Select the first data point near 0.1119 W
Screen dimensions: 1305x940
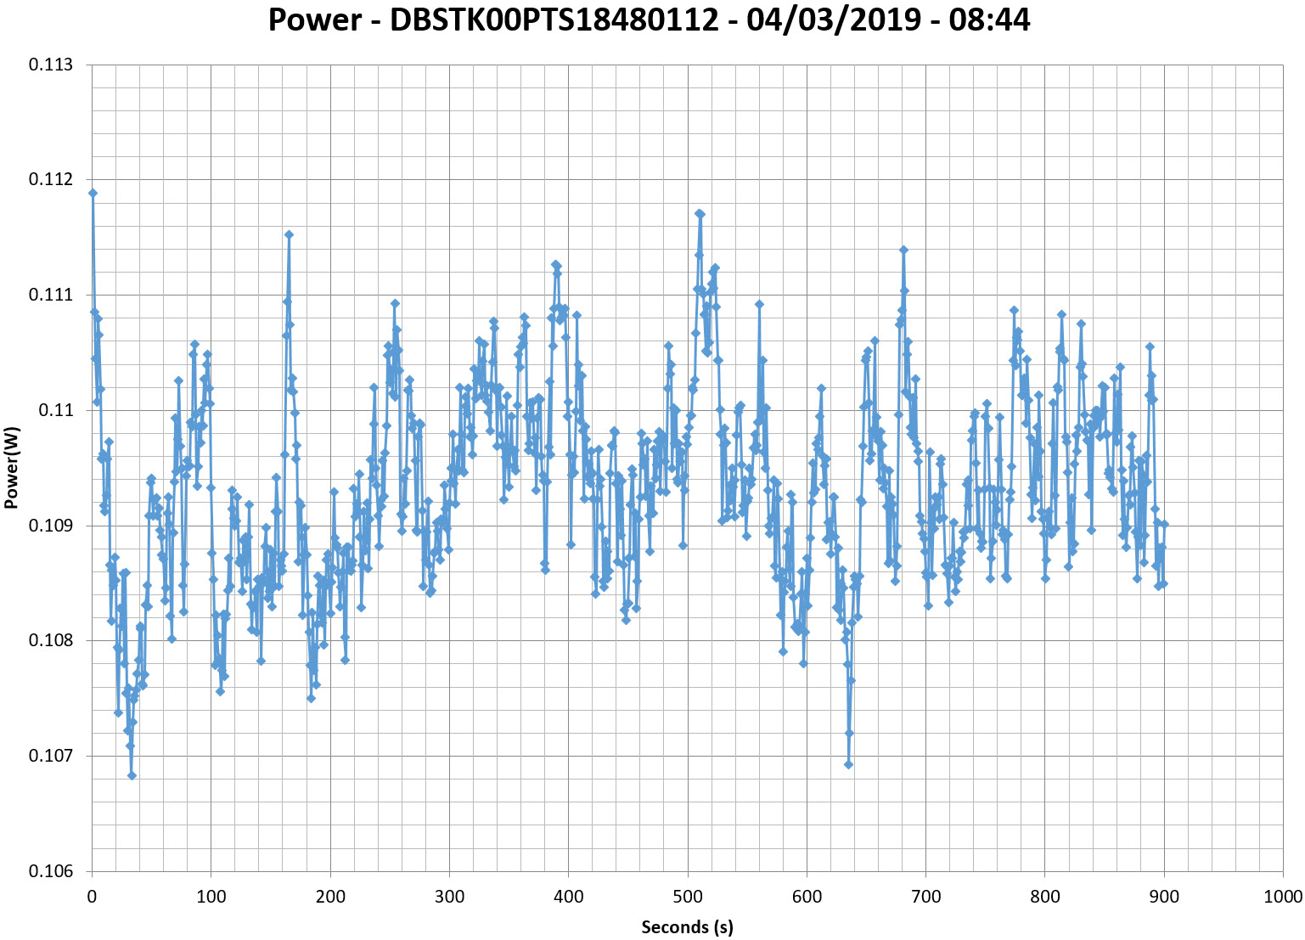tap(93, 193)
